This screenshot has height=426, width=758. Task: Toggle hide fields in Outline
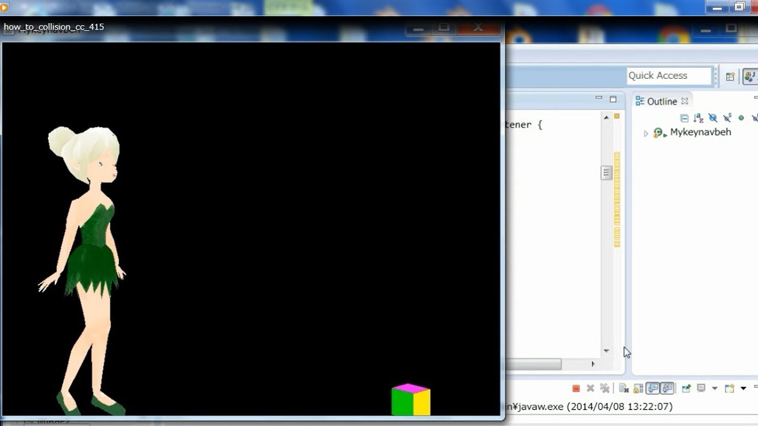(x=712, y=118)
